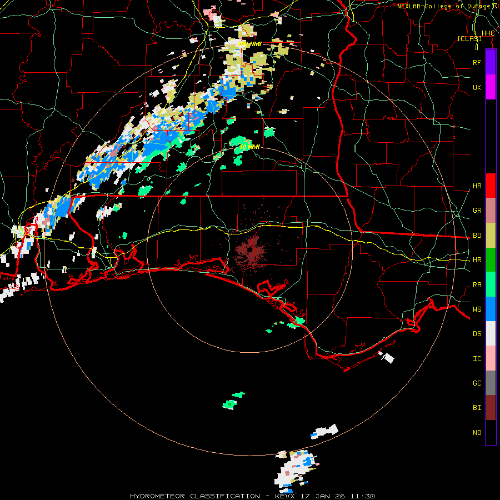Image resolution: width=500 pixels, height=500 pixels.
Task: Click the KEVX 17 JAN 26 11:30 timestamp
Action: (324, 496)
